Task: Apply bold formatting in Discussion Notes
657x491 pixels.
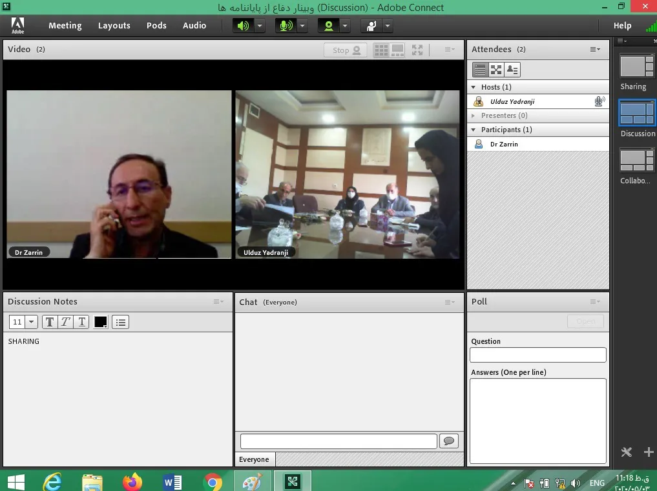Action: 49,322
